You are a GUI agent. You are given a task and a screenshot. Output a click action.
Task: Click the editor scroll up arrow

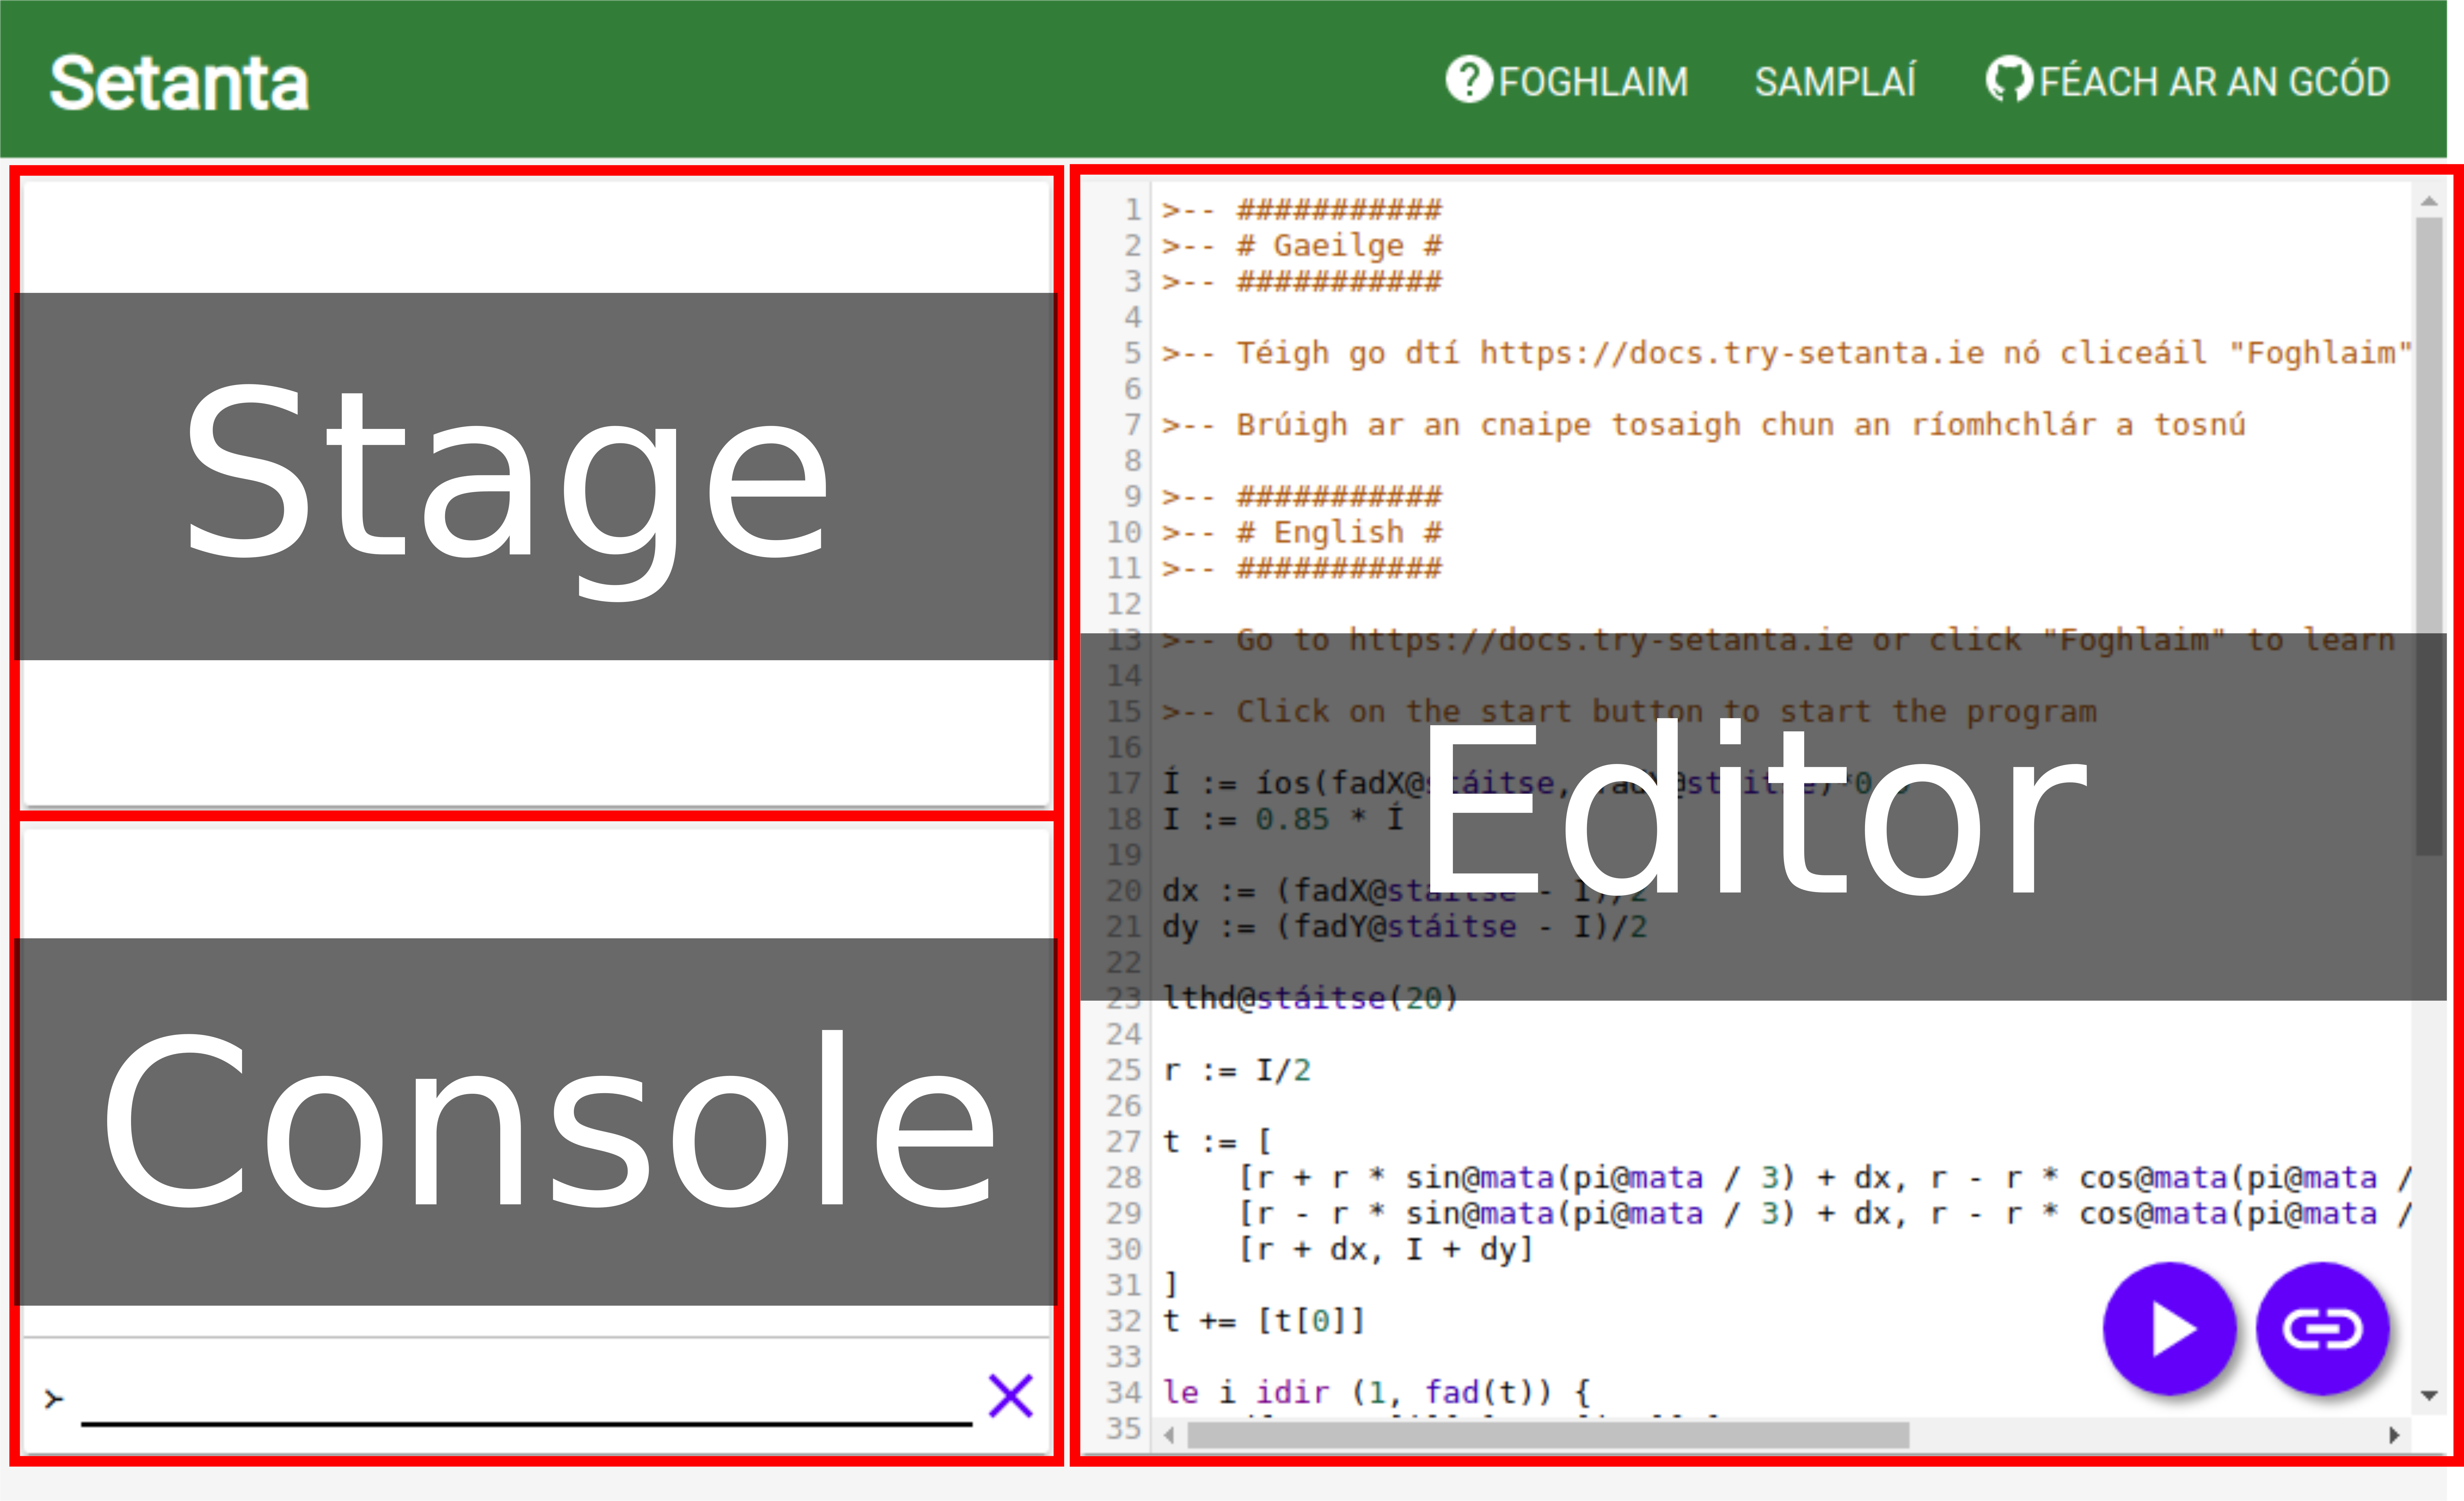click(x=2429, y=202)
